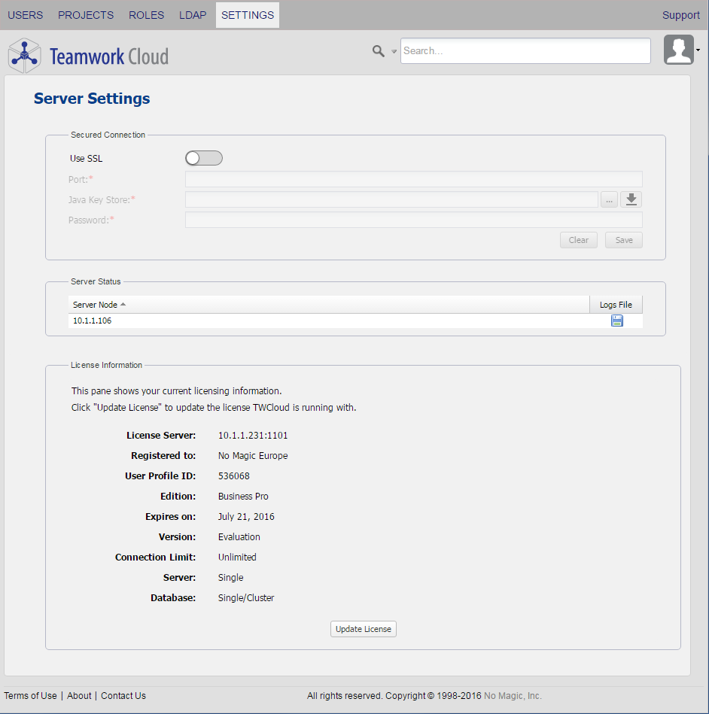The height and width of the screenshot is (714, 709).
Task: Click the Java Key Store browse button
Action: click(x=609, y=199)
